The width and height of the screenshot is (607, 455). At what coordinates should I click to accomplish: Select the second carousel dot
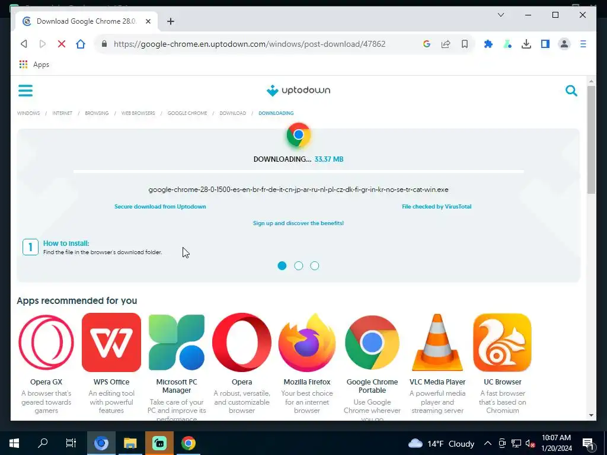pyautogui.click(x=299, y=266)
